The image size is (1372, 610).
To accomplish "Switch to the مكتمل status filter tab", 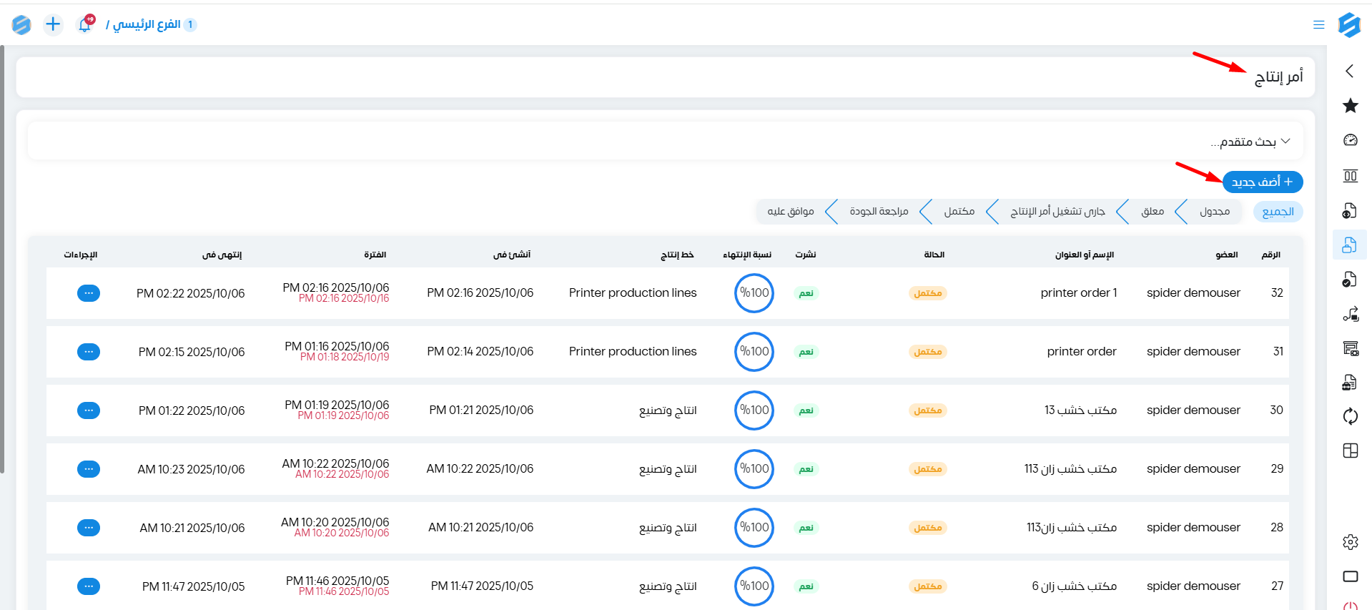I will [959, 212].
